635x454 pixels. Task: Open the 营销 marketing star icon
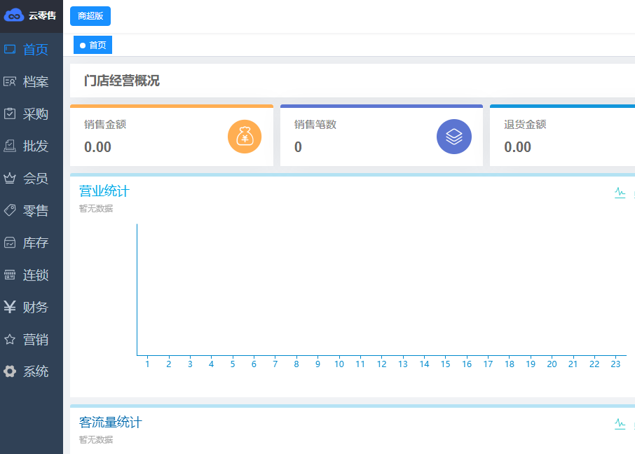(10, 340)
